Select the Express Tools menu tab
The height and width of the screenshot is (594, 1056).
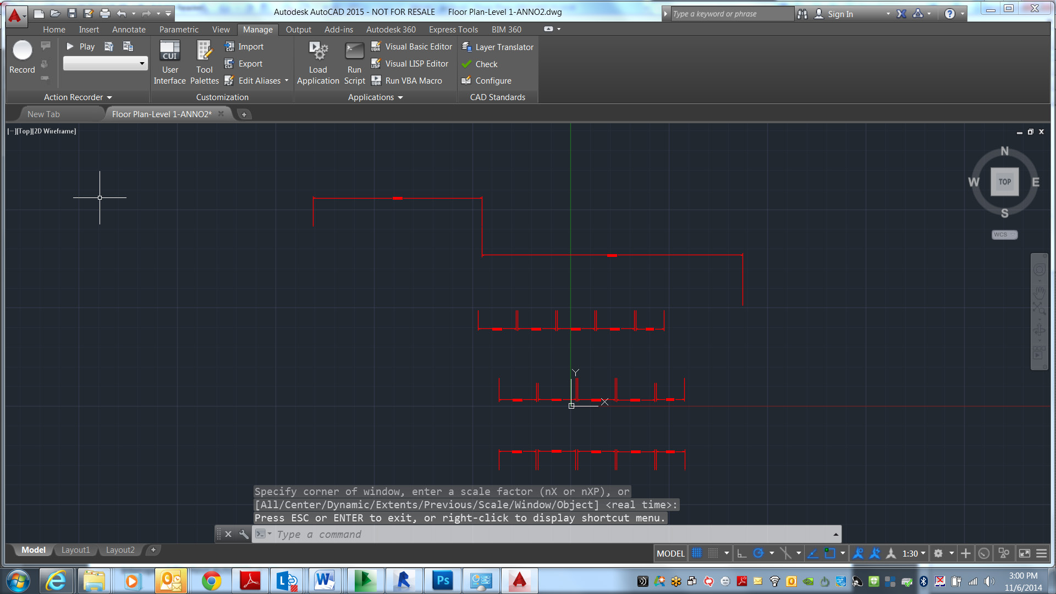point(453,29)
